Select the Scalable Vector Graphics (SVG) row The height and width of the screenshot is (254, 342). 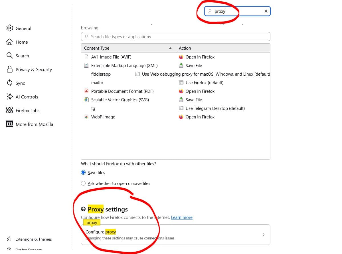pos(176,100)
